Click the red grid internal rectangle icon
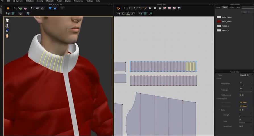The width and height of the screenshot is (254, 136). click(169, 8)
